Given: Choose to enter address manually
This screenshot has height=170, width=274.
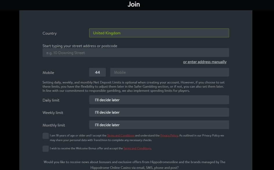Looking at the screenshot, I should (205, 62).
